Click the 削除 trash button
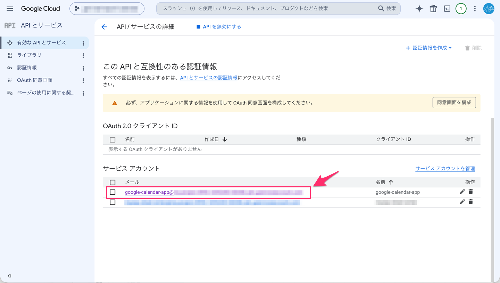 (473, 48)
